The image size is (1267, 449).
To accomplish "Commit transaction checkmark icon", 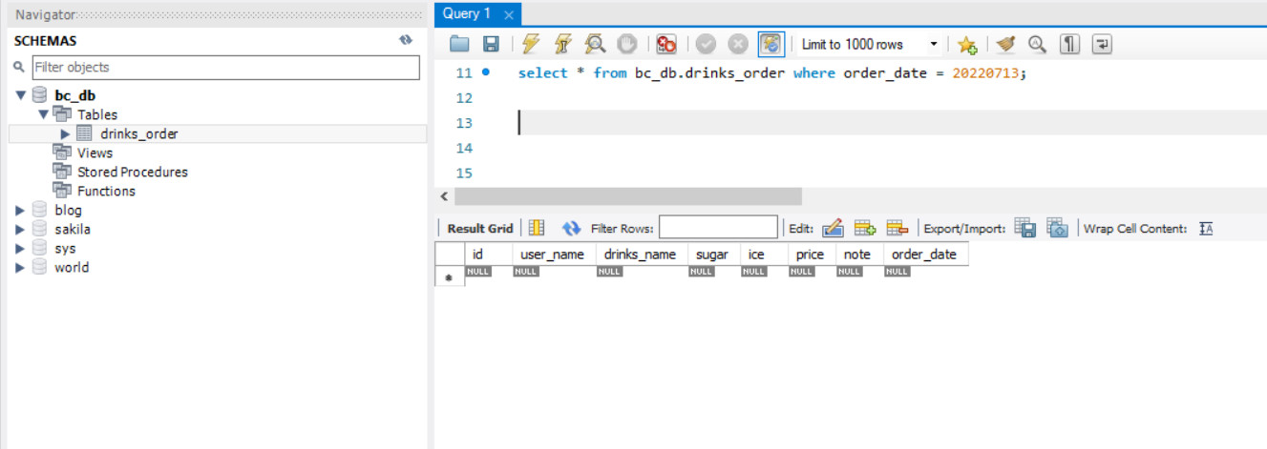I will coord(707,44).
